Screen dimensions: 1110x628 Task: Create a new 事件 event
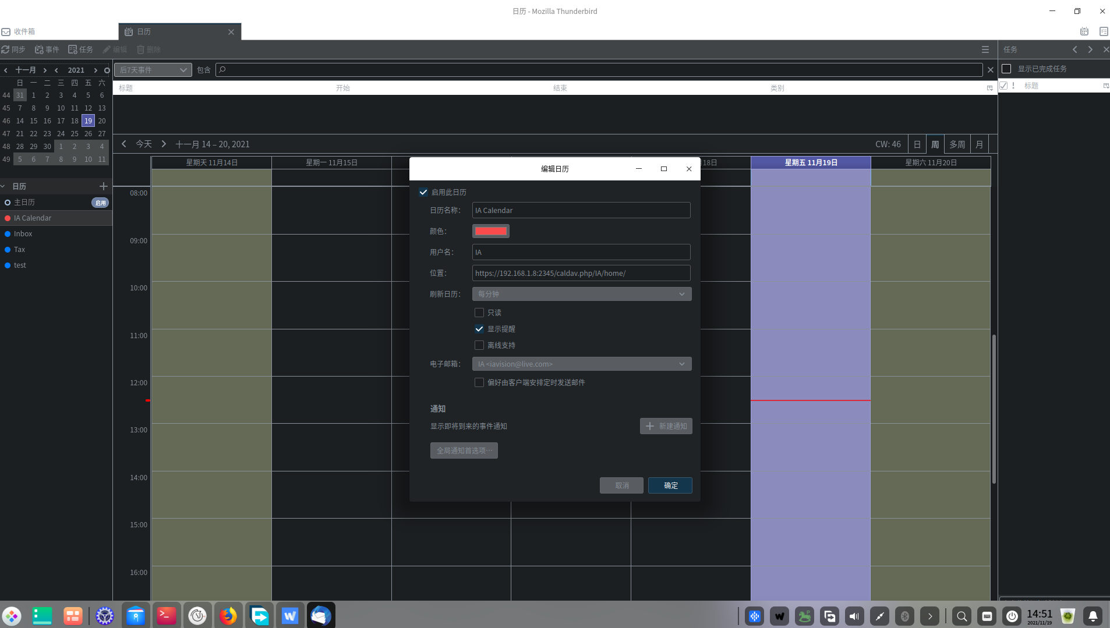coord(47,49)
